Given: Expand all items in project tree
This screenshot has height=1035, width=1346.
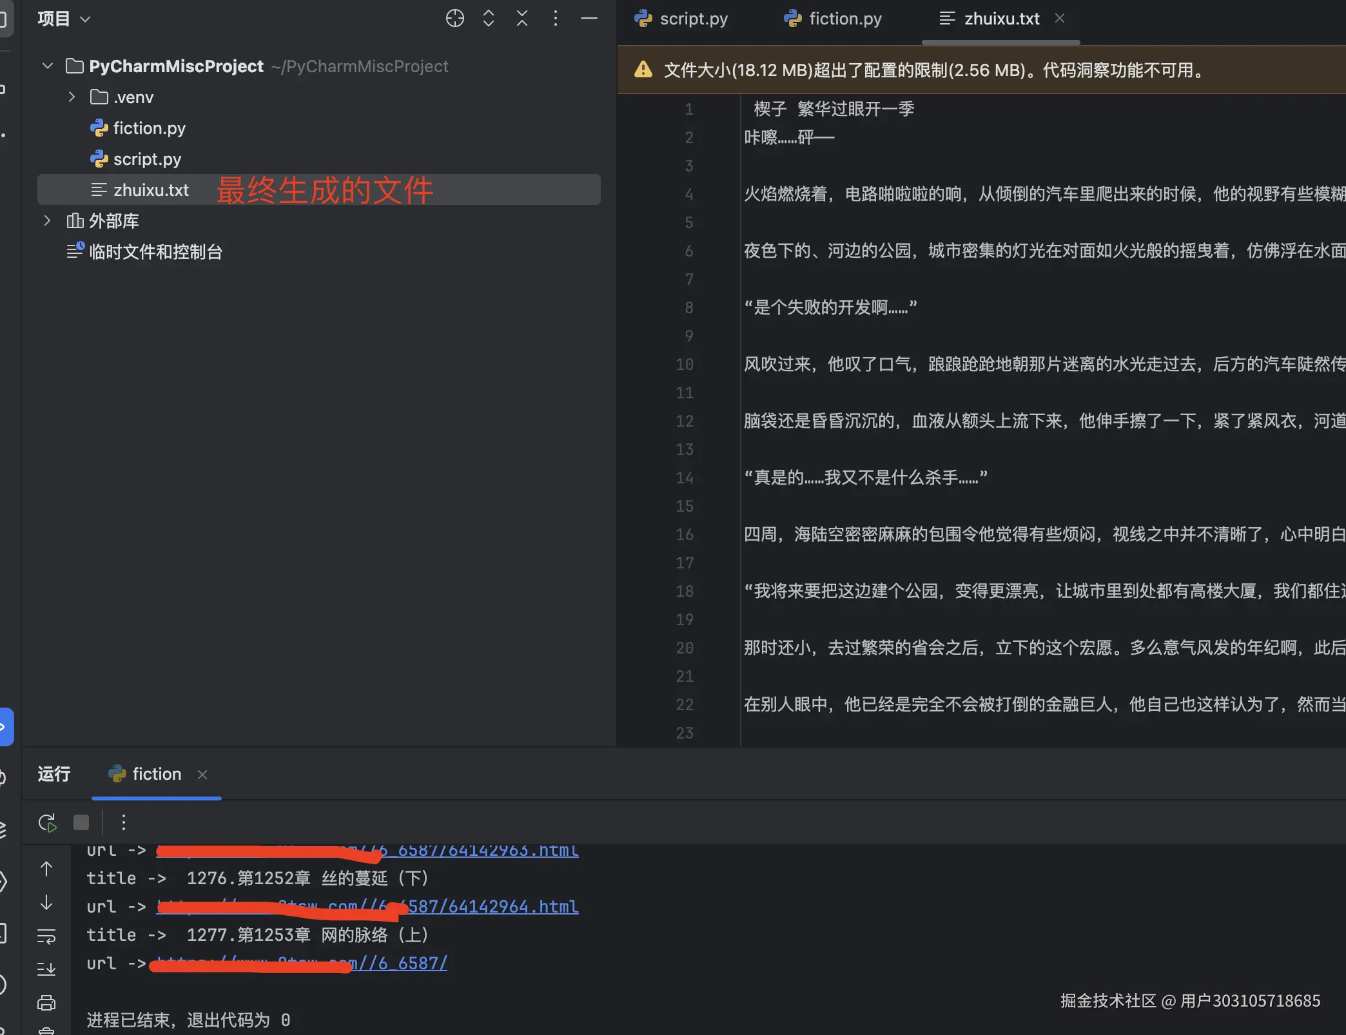Looking at the screenshot, I should pos(489,19).
